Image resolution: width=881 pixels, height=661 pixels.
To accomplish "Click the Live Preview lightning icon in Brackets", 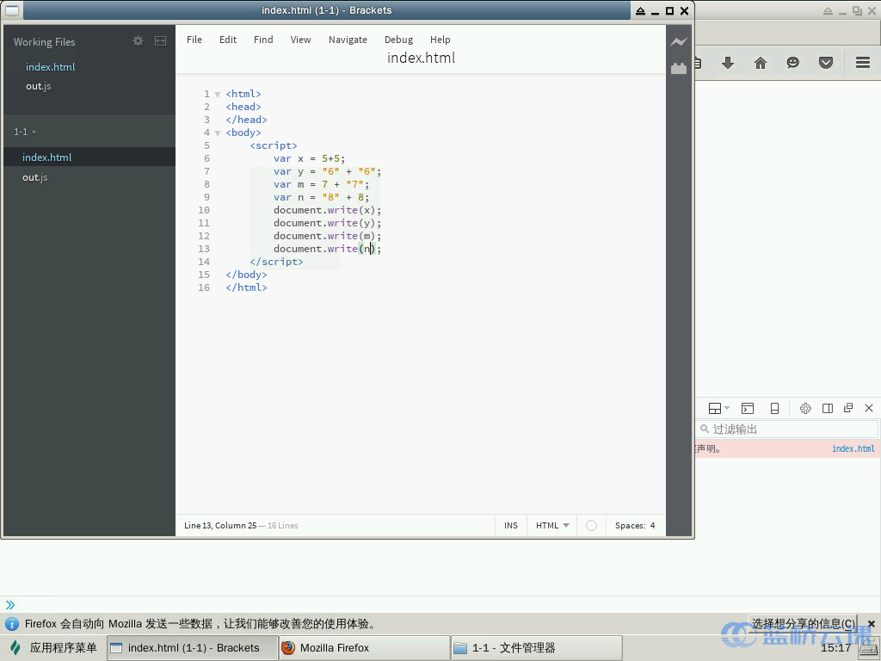I will (x=679, y=42).
